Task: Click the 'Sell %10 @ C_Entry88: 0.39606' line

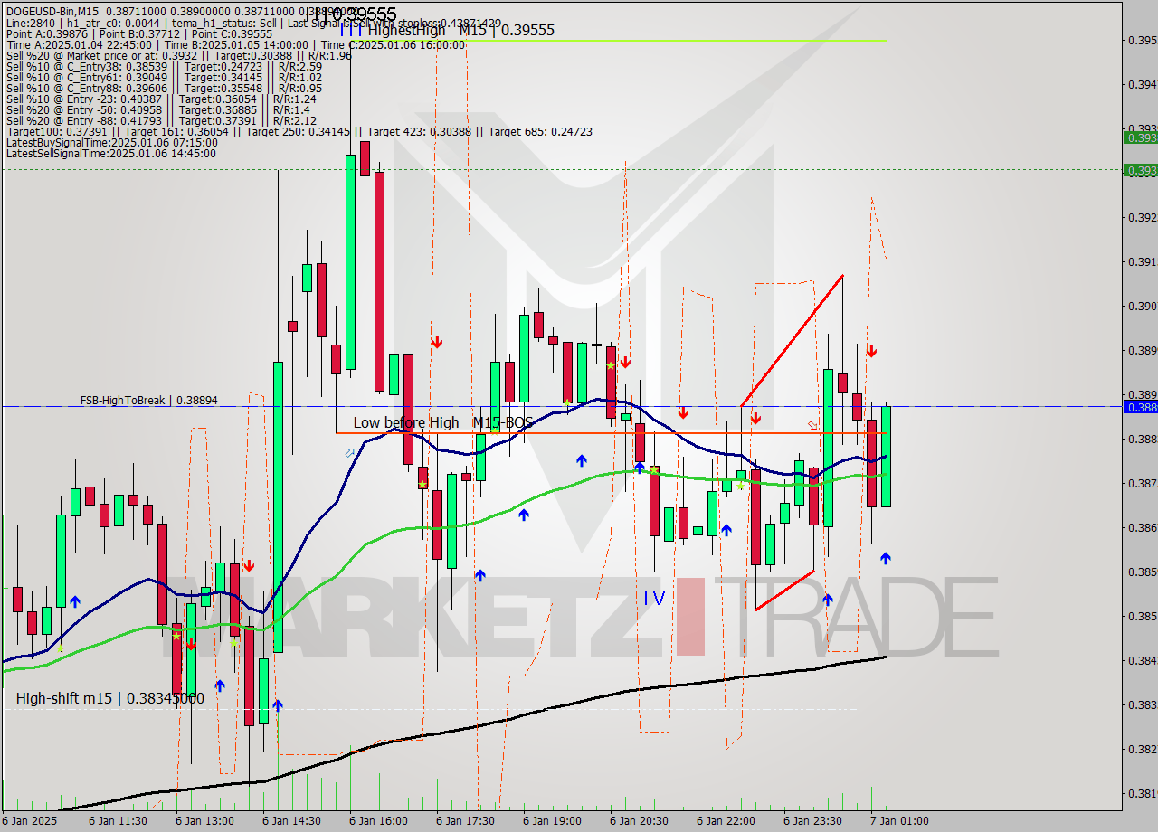Action: pos(164,88)
